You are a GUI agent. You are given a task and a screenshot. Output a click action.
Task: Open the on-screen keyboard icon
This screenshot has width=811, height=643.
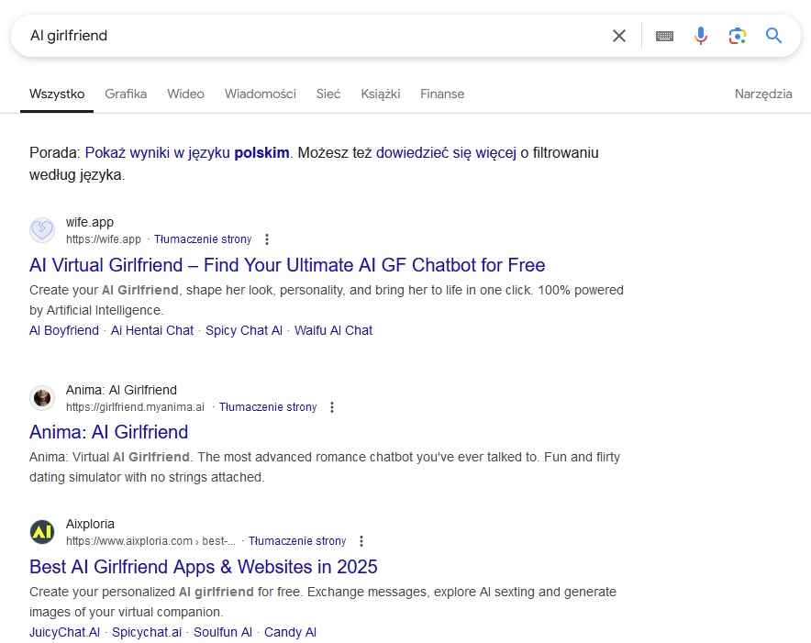tap(664, 36)
